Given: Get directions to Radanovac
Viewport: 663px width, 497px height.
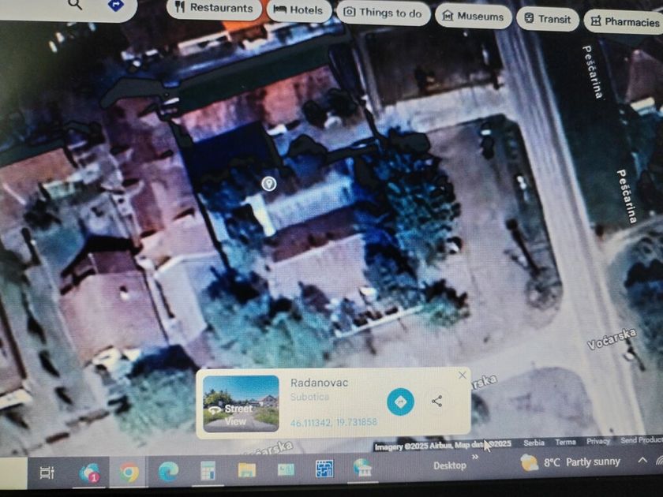Looking at the screenshot, I should click(x=400, y=402).
